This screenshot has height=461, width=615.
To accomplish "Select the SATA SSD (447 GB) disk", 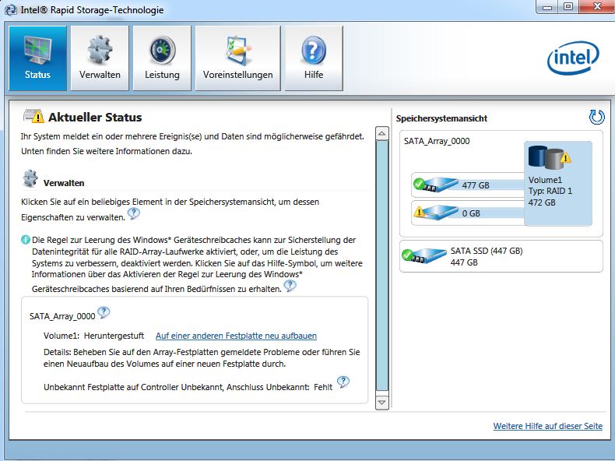I will (501, 256).
